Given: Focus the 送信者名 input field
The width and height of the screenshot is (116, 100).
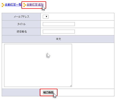Looking at the screenshot, I should point(59,31).
